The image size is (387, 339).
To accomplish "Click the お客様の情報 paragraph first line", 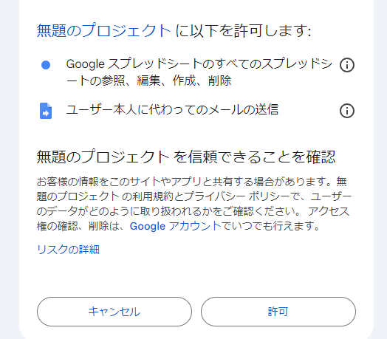I will (192, 182).
